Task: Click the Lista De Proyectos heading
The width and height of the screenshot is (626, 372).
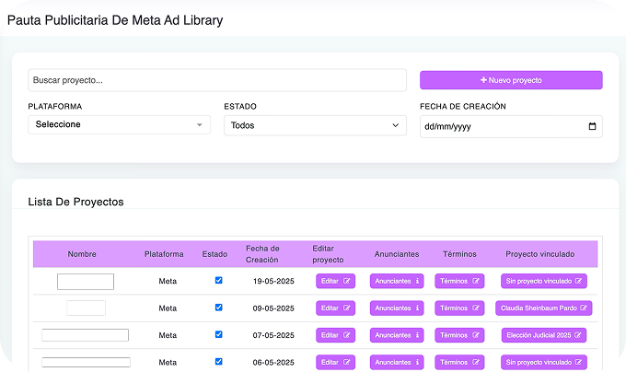Action: [75, 202]
